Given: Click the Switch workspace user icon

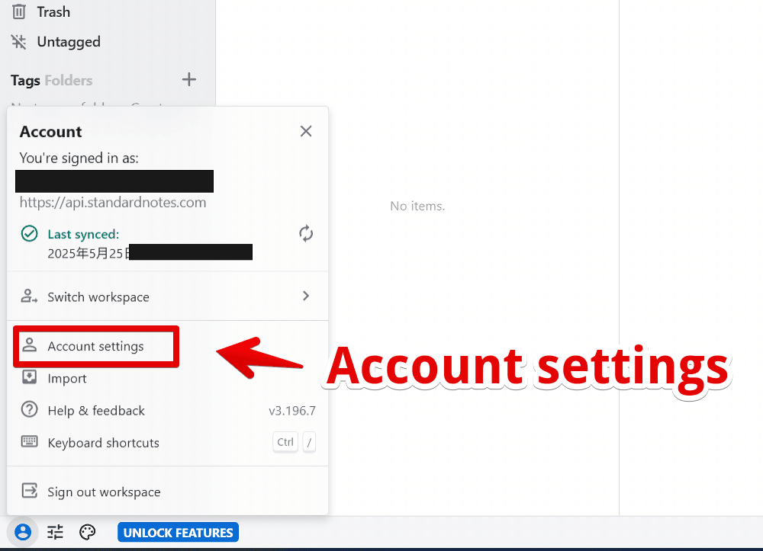Looking at the screenshot, I should (x=29, y=296).
